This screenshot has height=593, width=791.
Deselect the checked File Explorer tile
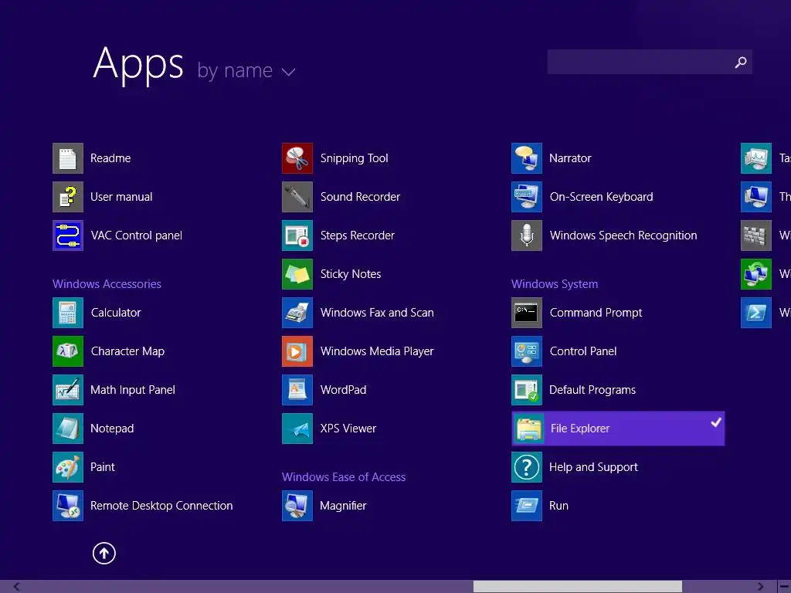click(x=618, y=429)
